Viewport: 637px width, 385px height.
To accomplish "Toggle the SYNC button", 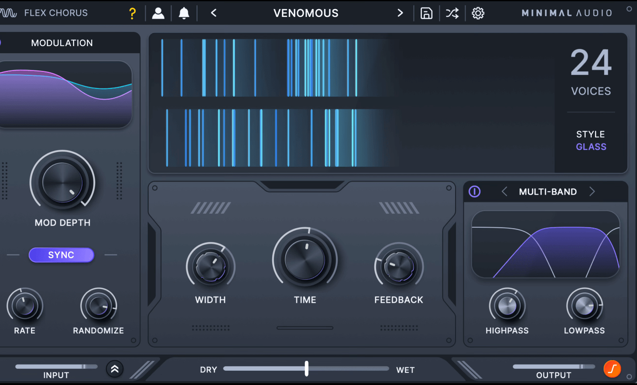I will 61,255.
